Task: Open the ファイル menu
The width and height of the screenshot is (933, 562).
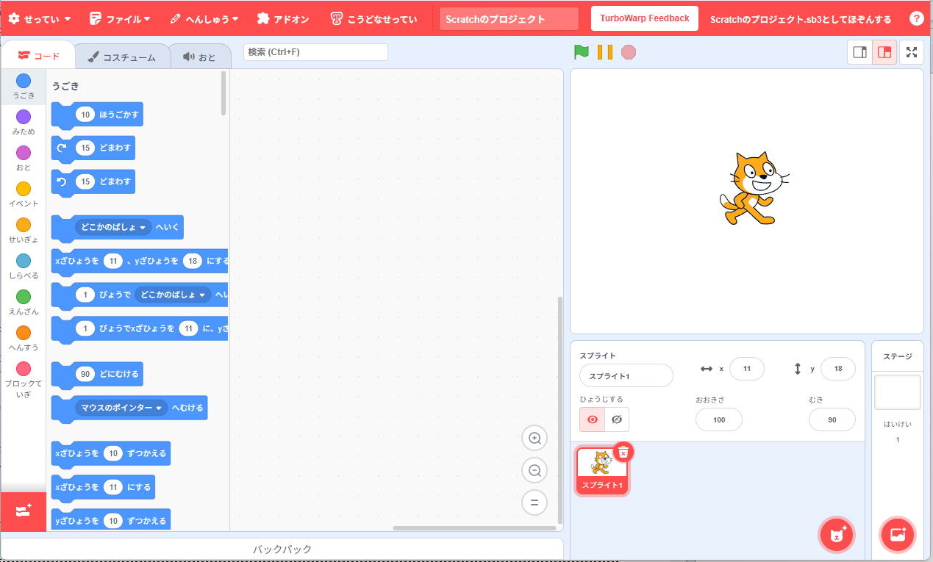Action: tap(120, 18)
